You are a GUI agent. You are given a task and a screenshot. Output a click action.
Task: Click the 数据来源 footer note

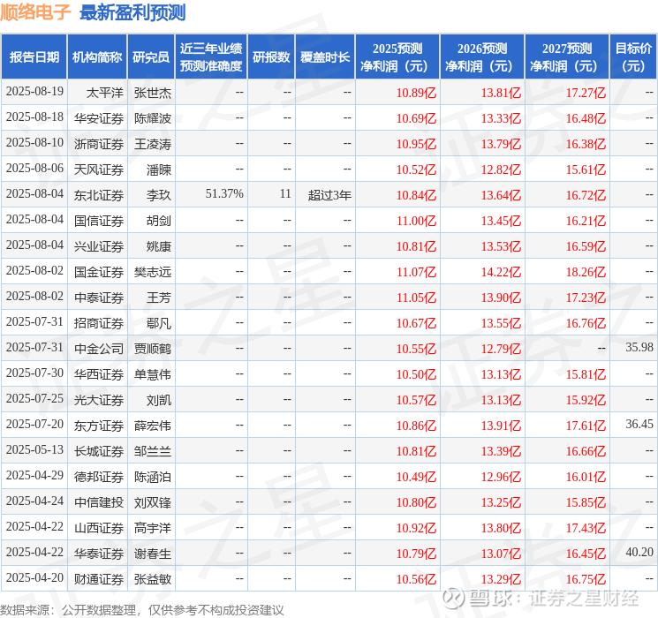click(x=142, y=610)
